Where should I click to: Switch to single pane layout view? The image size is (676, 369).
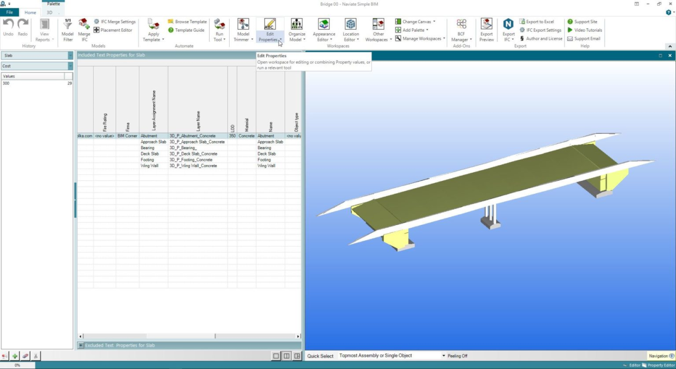[276, 356]
